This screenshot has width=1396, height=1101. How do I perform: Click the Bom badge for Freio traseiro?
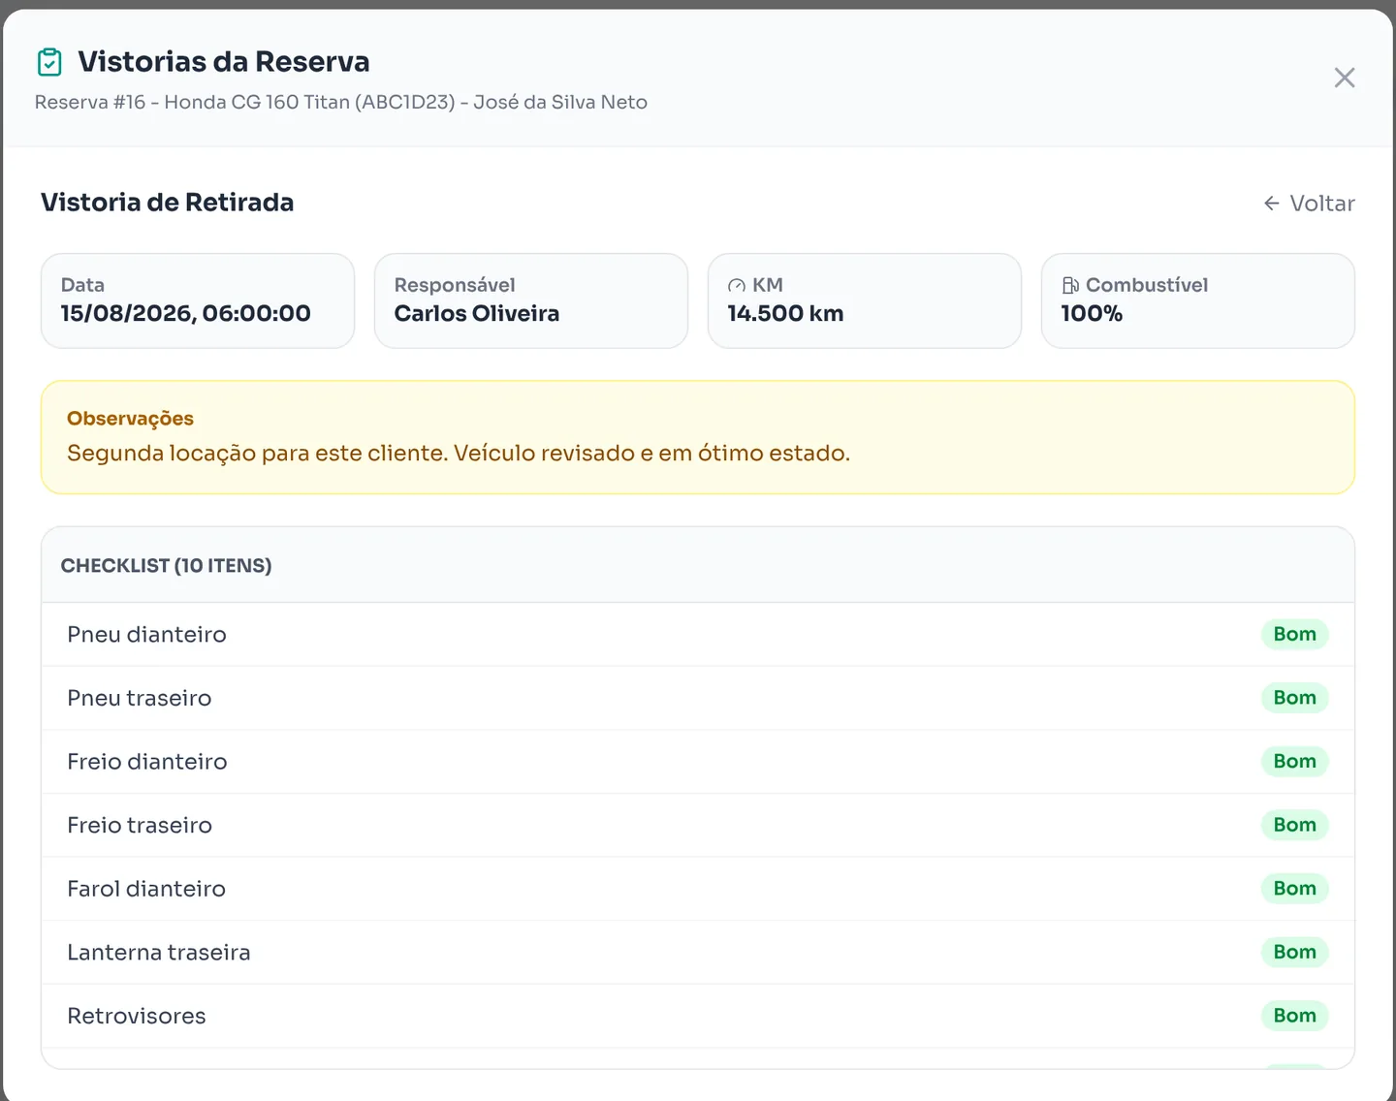pyautogui.click(x=1294, y=826)
